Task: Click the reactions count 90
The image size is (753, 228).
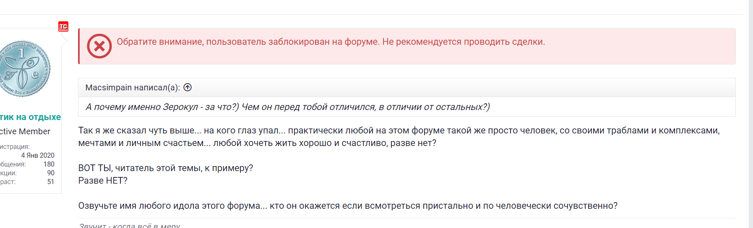Action: tap(51, 173)
